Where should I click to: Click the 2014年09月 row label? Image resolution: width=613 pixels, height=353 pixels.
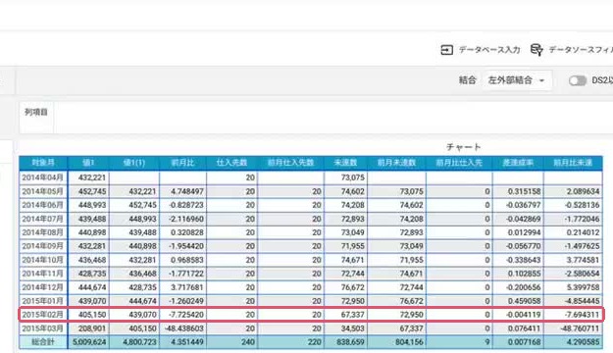[42, 246]
